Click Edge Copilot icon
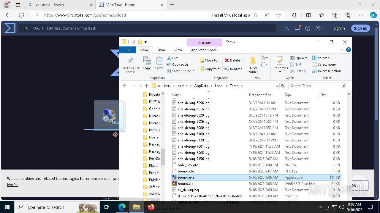The image size is (380, 213). [373, 15]
